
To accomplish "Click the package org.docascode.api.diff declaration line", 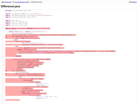I will coord(18,11).
